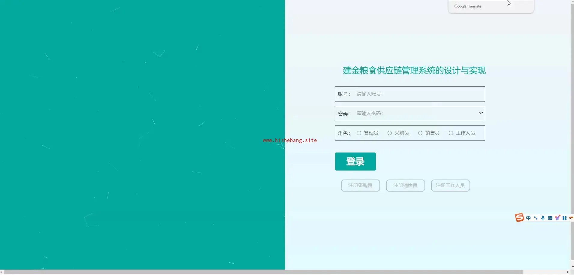Select the 销售员 role radio button
The image size is (574, 275).
(420, 133)
